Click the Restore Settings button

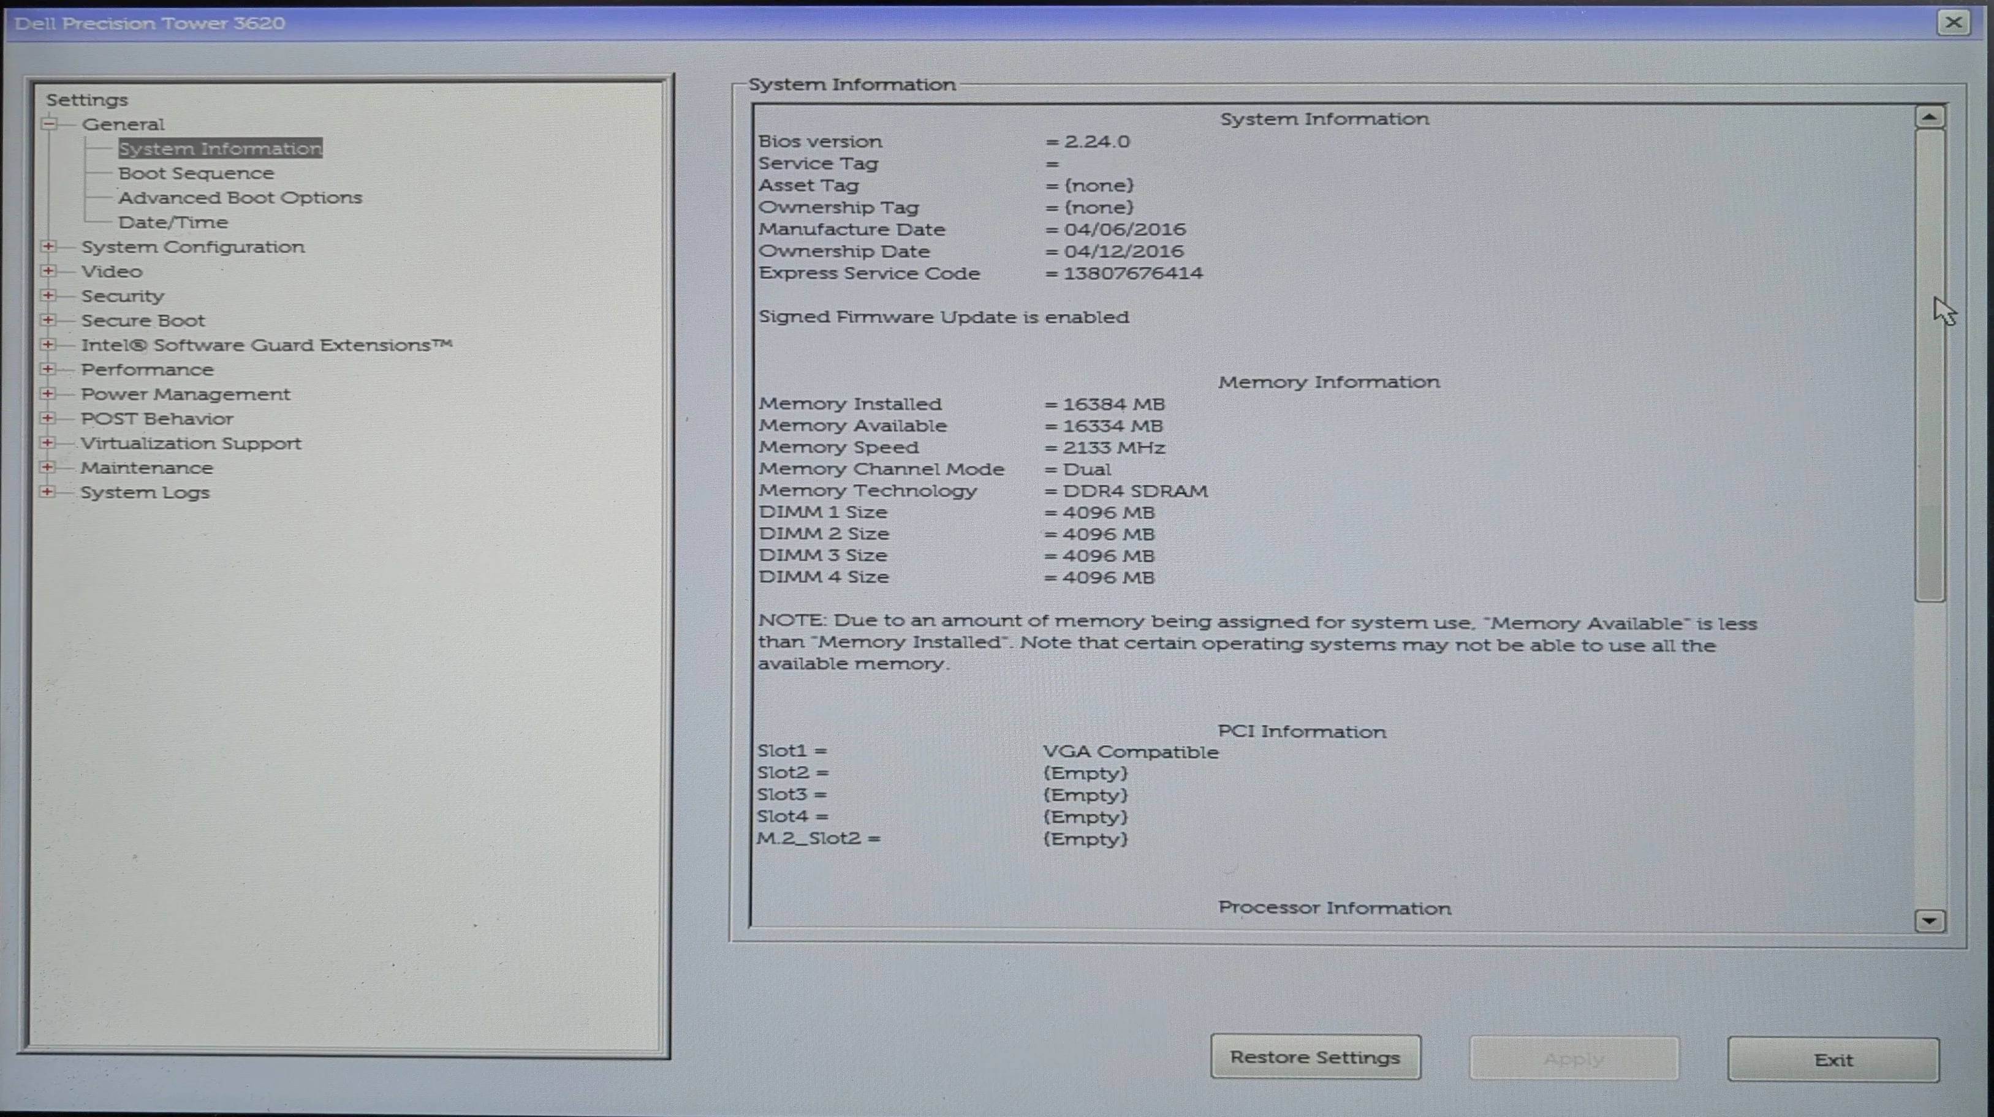1315,1058
